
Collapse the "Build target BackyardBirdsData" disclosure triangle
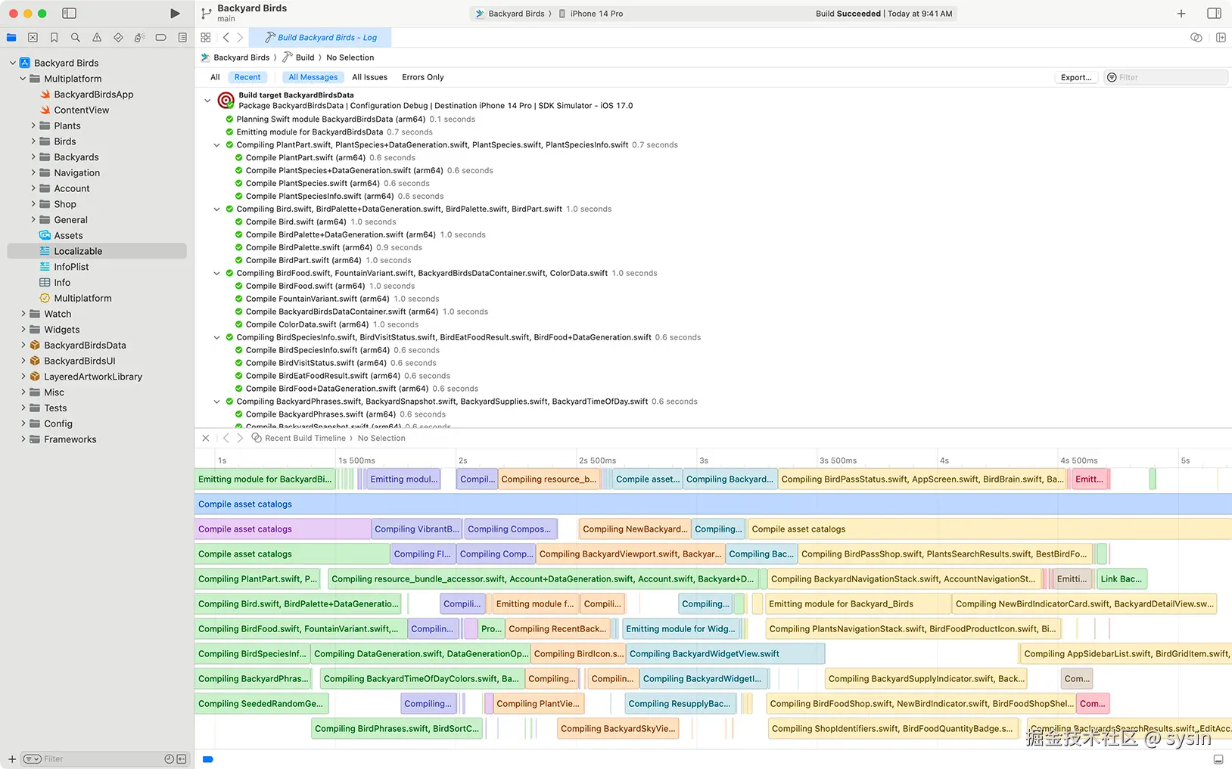[x=207, y=99]
